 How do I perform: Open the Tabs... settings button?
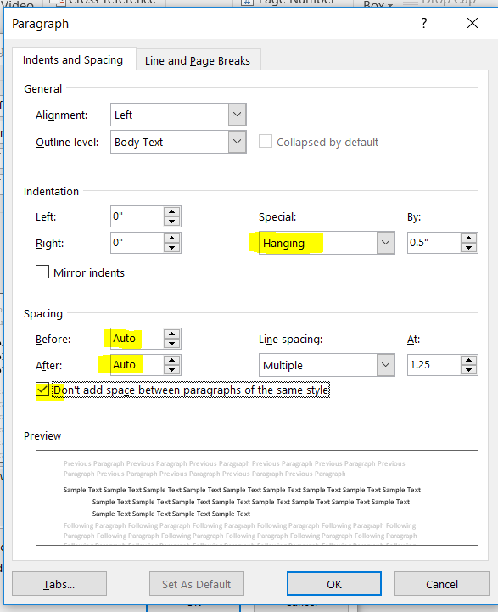click(59, 584)
